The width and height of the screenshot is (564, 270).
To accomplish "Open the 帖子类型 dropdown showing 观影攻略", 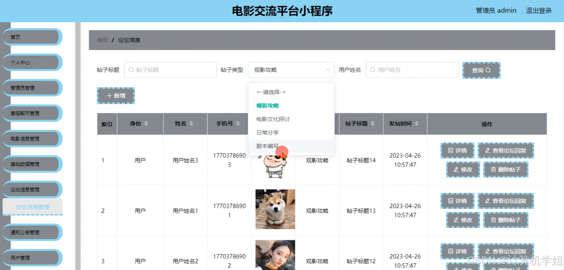I will [291, 70].
